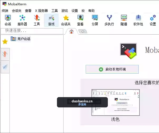159x133 pixels.
Task: Open the Swiss knife tools sidebar tab
Action: click(x=5, y=54)
